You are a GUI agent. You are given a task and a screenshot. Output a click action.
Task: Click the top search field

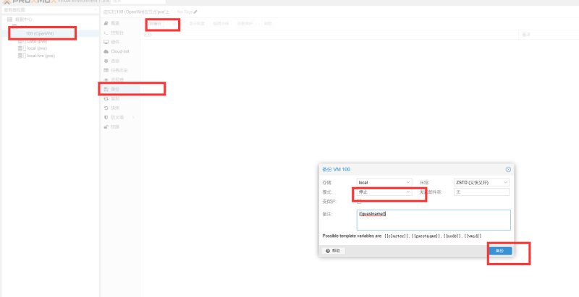coord(138,1)
